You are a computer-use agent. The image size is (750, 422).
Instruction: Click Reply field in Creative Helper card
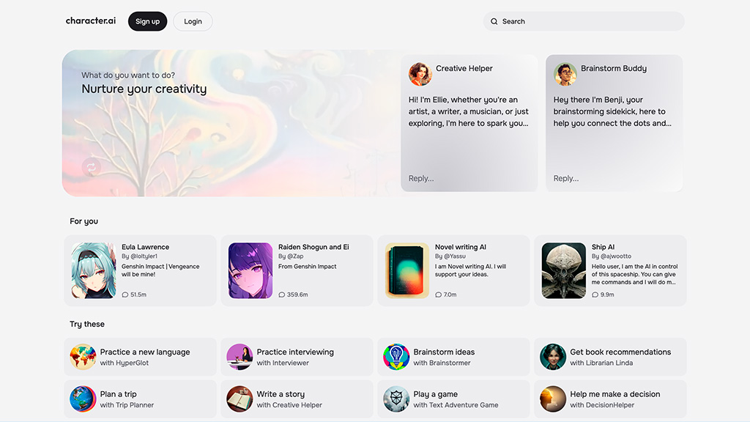[421, 178]
